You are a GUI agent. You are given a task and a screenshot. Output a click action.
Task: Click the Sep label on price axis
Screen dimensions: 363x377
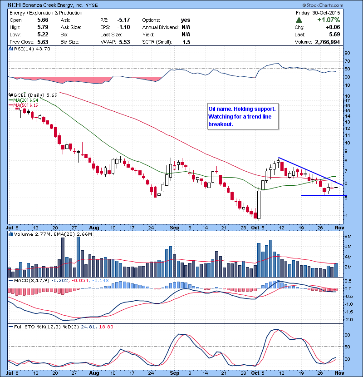pos(174,228)
